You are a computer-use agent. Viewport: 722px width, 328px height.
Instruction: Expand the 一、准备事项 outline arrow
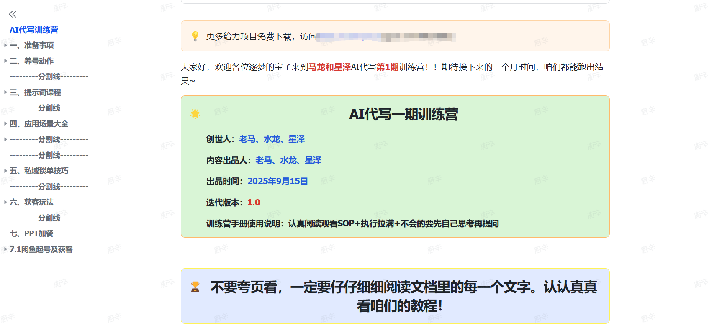(x=5, y=45)
